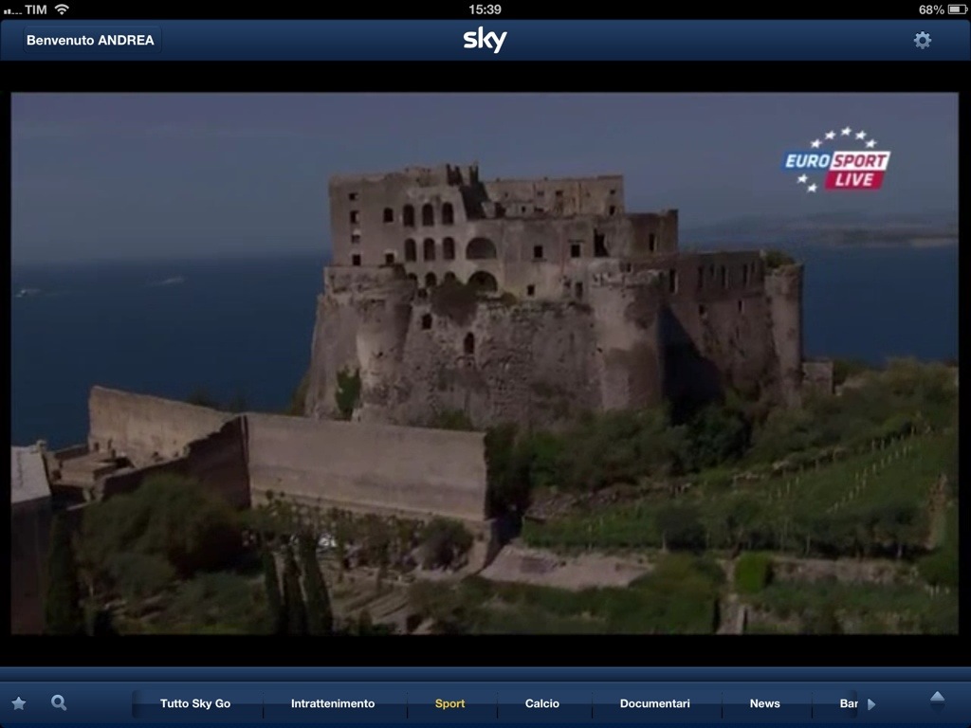Tap the TIM carrier signal indicator
This screenshot has height=728, width=971.
tap(26, 9)
